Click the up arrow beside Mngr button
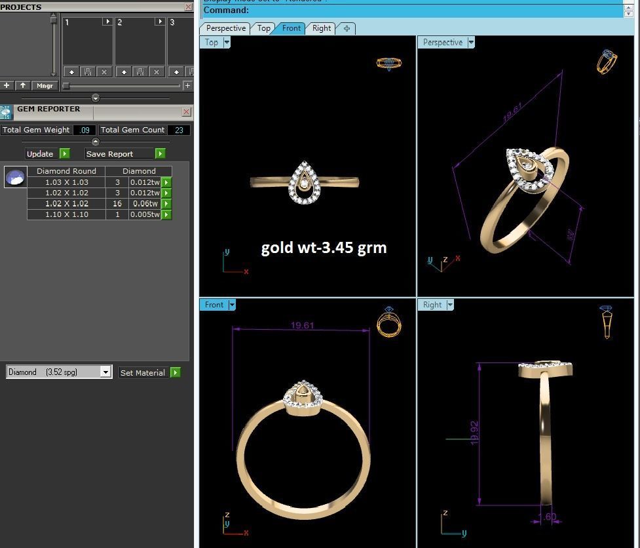640x548 pixels. (23, 85)
